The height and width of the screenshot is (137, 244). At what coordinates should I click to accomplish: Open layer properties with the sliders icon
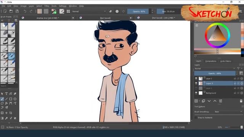coord(221,101)
